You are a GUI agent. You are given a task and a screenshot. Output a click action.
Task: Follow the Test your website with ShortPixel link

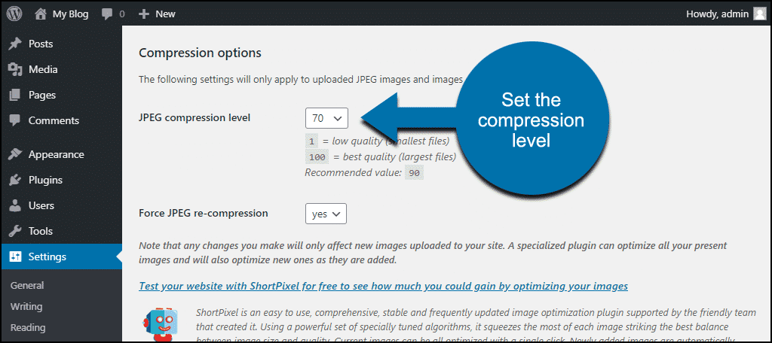click(x=384, y=286)
